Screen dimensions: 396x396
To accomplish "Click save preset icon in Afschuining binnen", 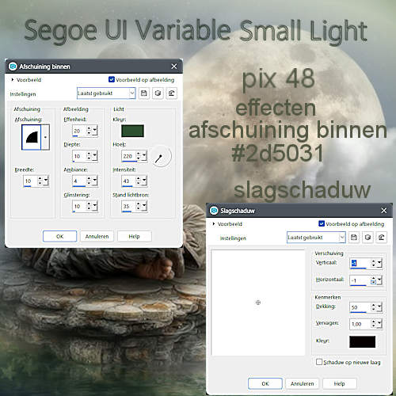I will point(144,93).
